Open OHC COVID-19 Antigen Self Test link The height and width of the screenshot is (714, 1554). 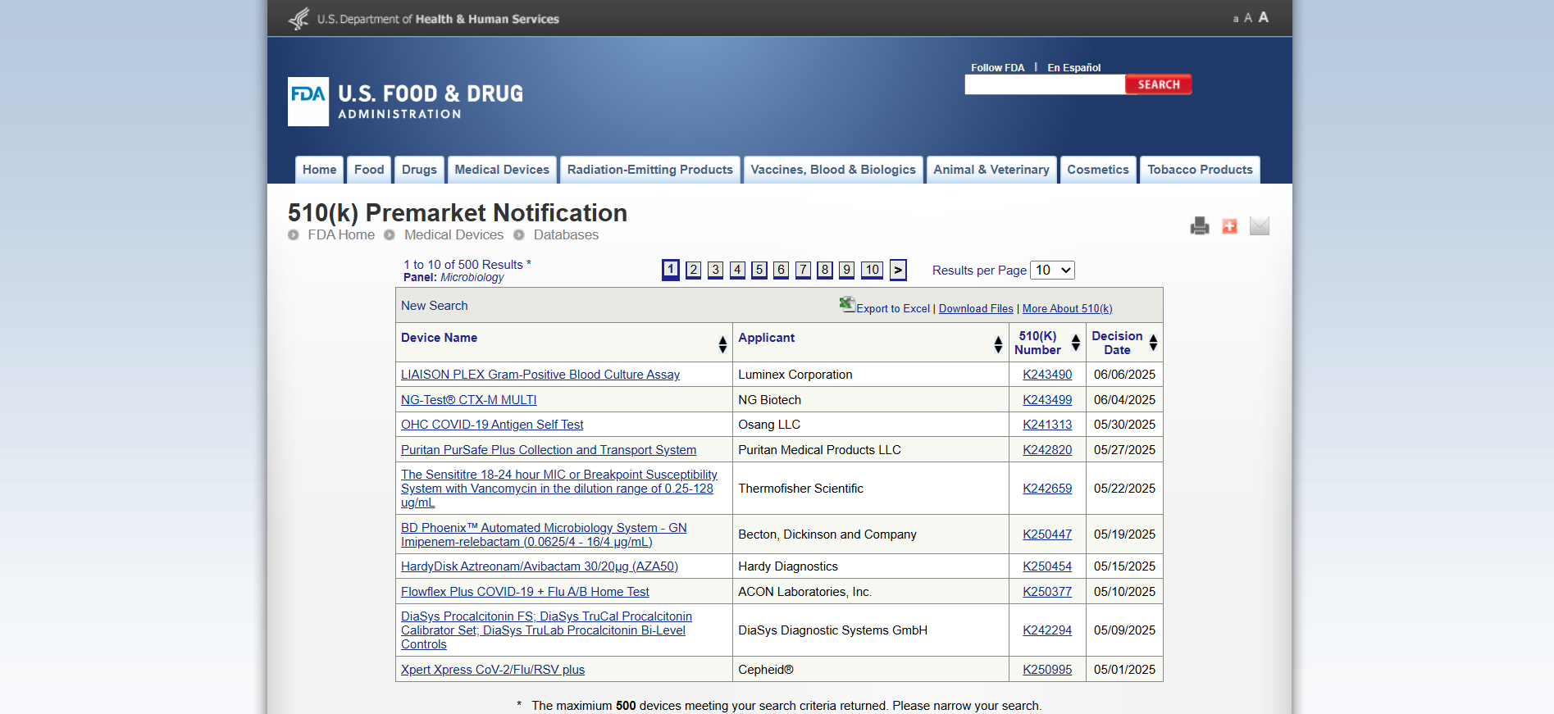click(492, 425)
